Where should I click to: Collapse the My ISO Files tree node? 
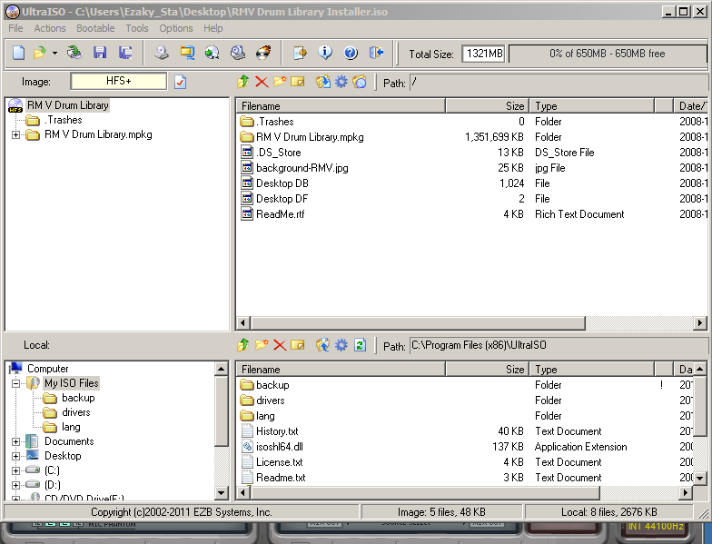click(16, 383)
